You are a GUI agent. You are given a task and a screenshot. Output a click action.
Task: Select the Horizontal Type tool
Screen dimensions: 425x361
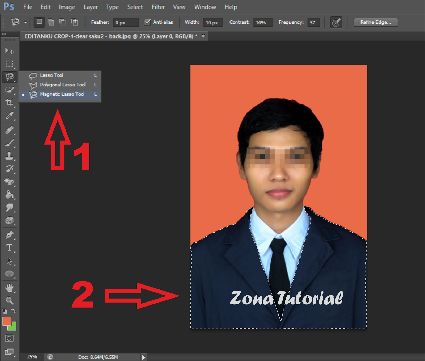tap(9, 248)
